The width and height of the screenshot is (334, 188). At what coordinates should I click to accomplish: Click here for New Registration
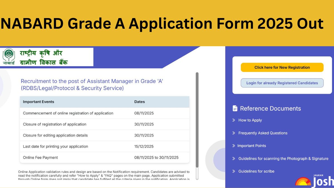(282, 67)
